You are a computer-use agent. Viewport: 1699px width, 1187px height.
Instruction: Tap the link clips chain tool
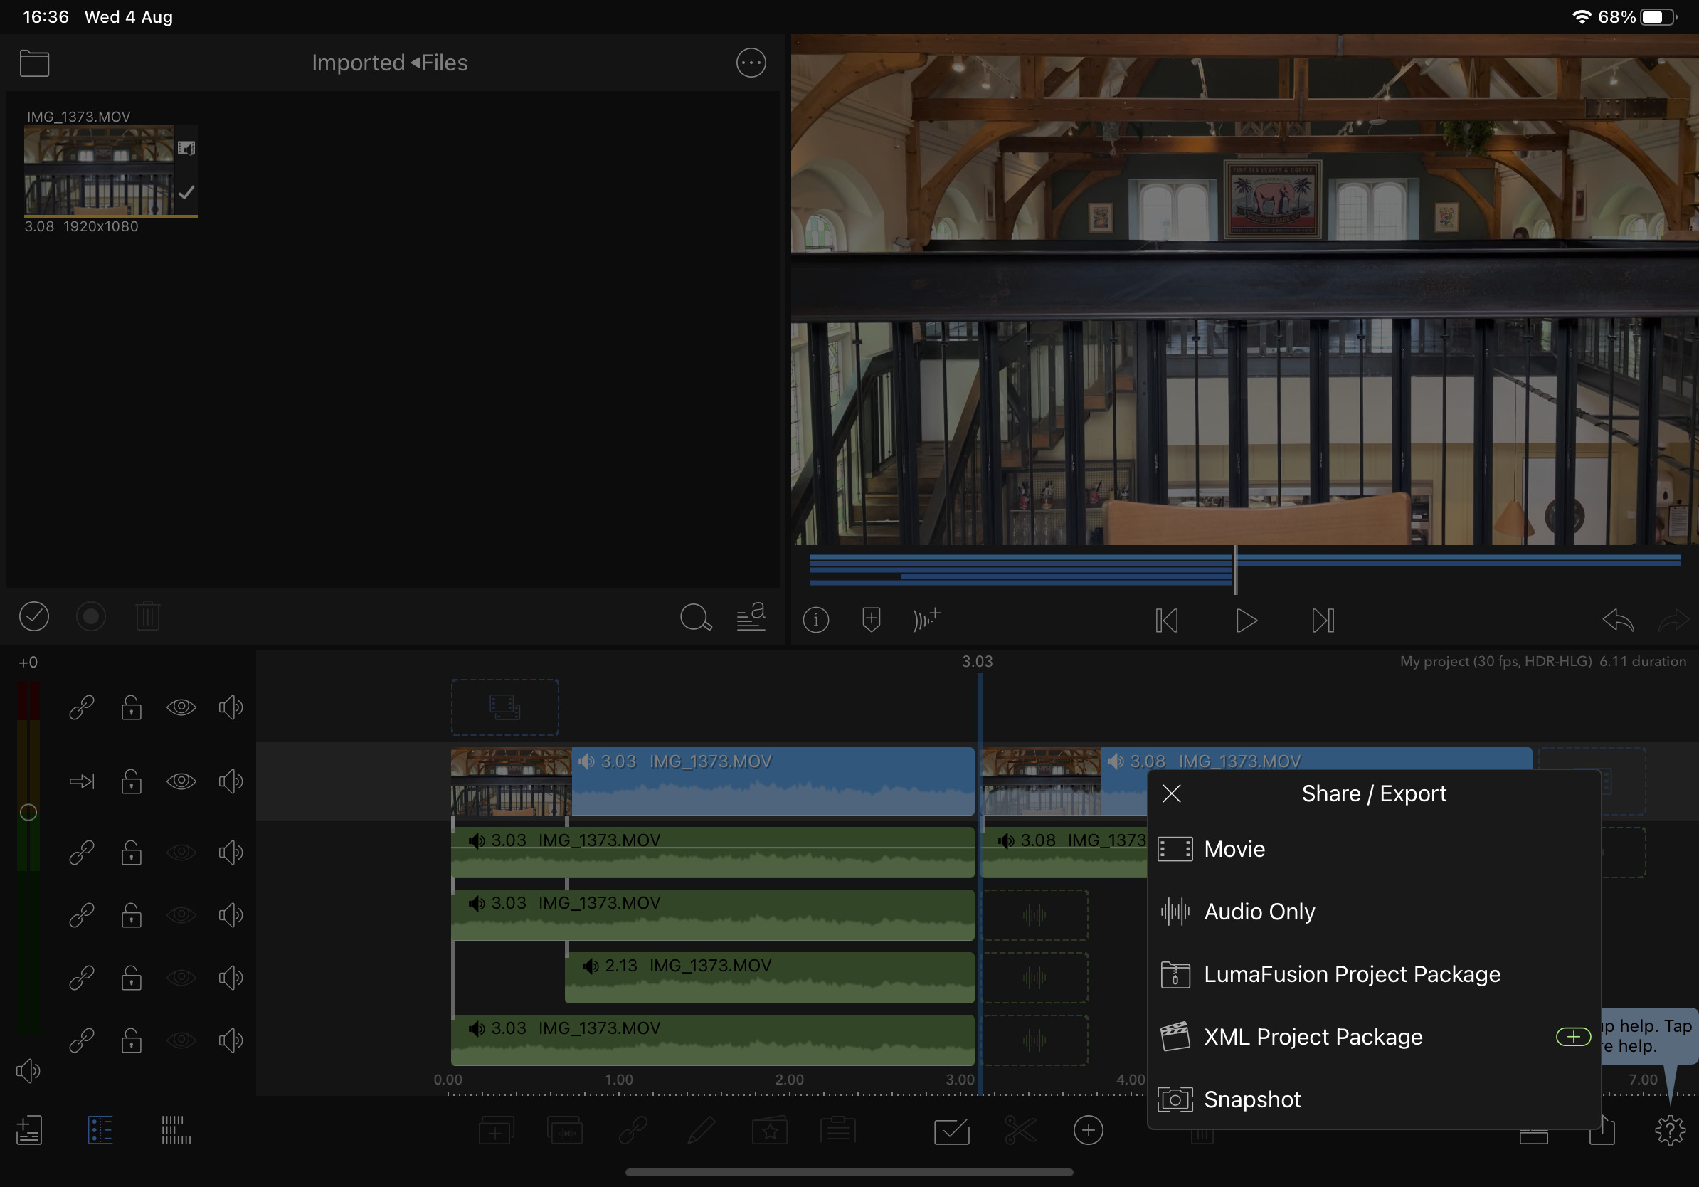(x=633, y=1131)
